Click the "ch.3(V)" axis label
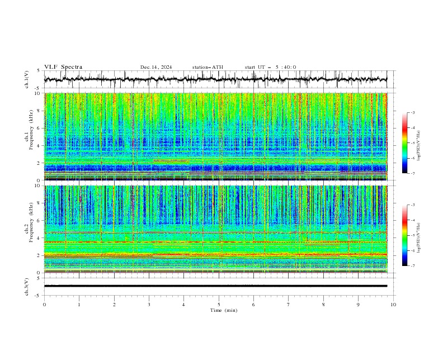 27,287
